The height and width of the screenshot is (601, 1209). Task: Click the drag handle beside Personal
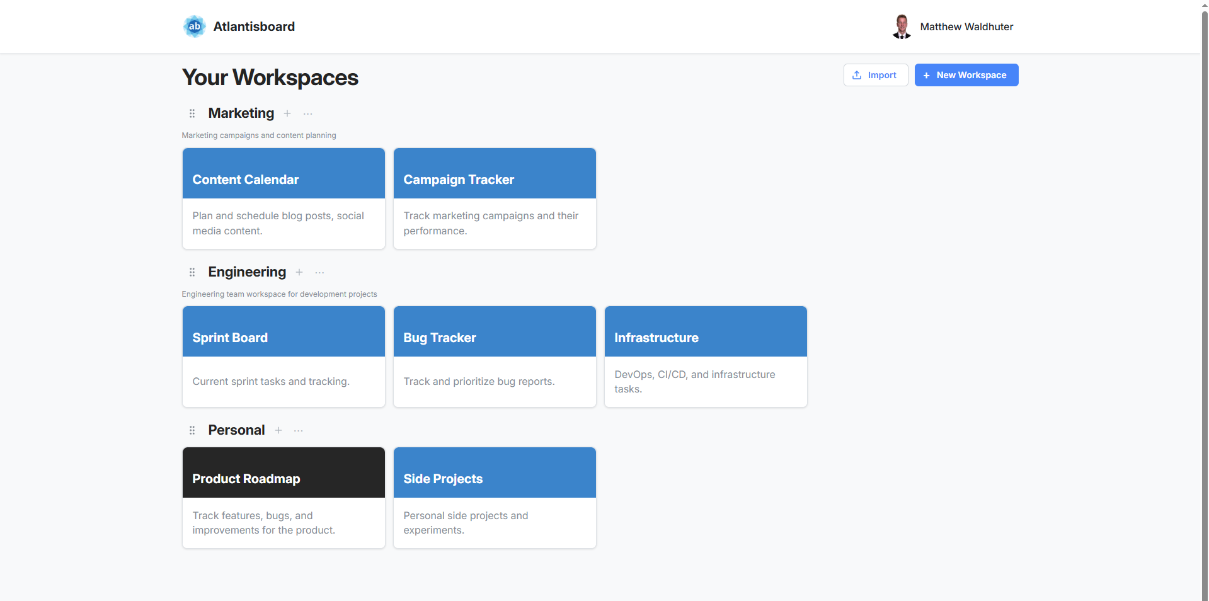[192, 430]
